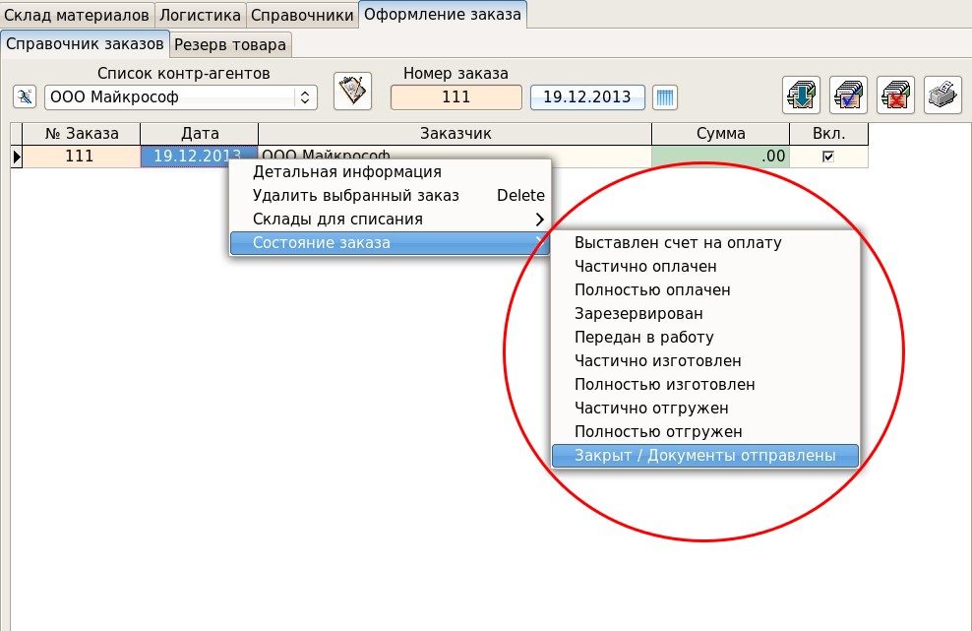Expand the Склады для списания submenu
This screenshot has height=631, width=972.
[x=390, y=219]
